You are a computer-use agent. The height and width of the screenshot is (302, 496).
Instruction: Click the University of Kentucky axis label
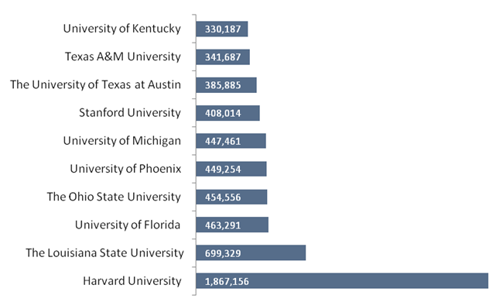tap(121, 29)
